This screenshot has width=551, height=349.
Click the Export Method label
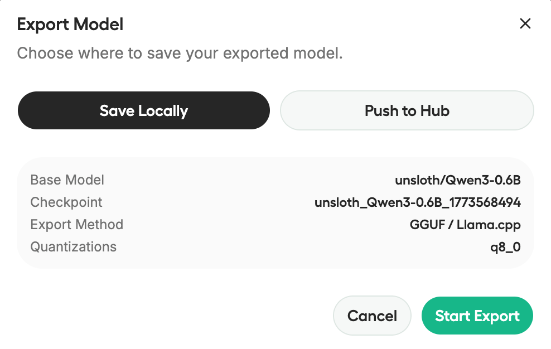click(76, 224)
